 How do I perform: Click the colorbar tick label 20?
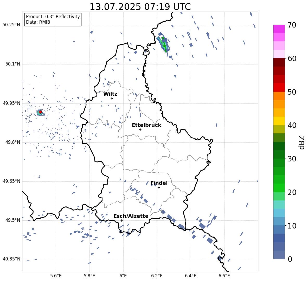(x=292, y=192)
